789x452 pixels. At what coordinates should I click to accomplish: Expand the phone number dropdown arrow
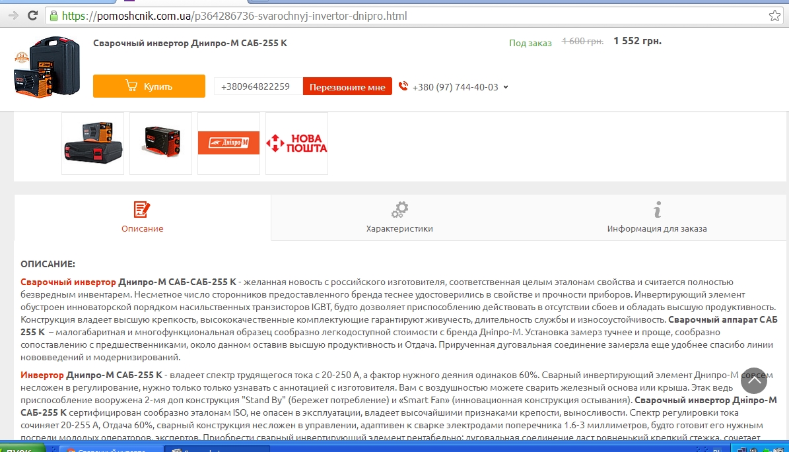point(506,87)
